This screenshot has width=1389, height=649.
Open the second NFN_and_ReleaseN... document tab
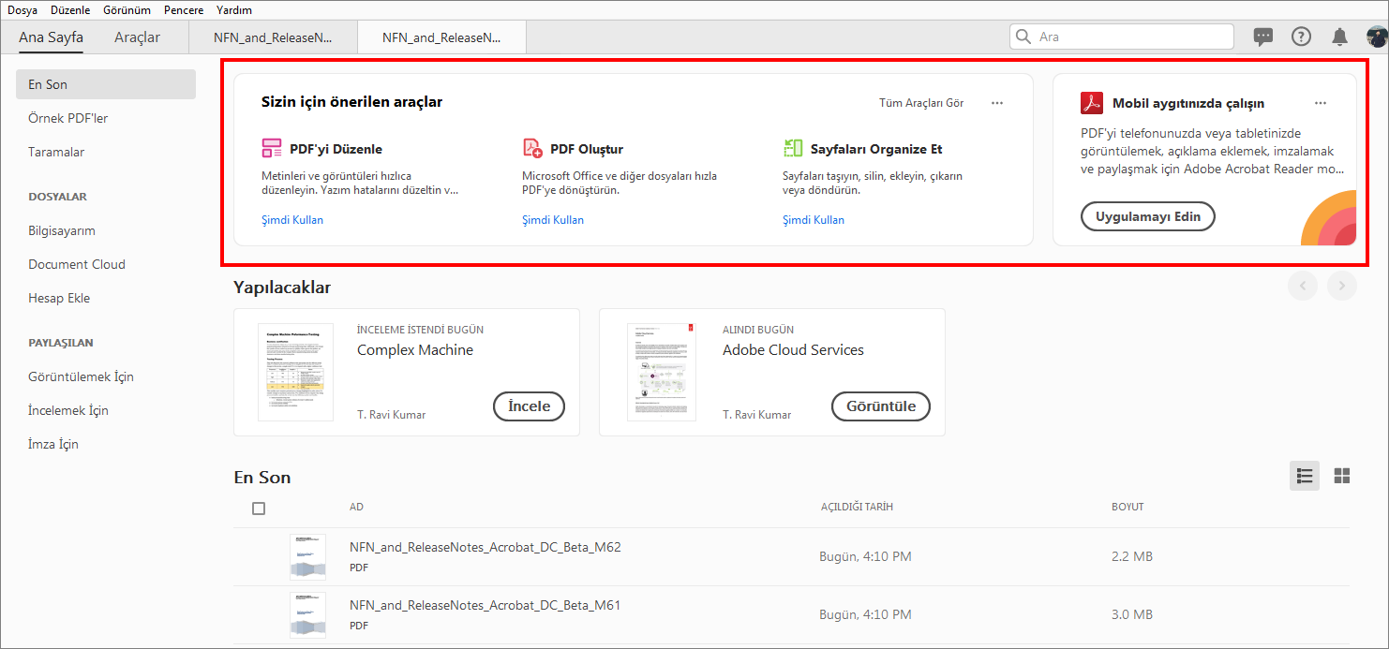[441, 37]
